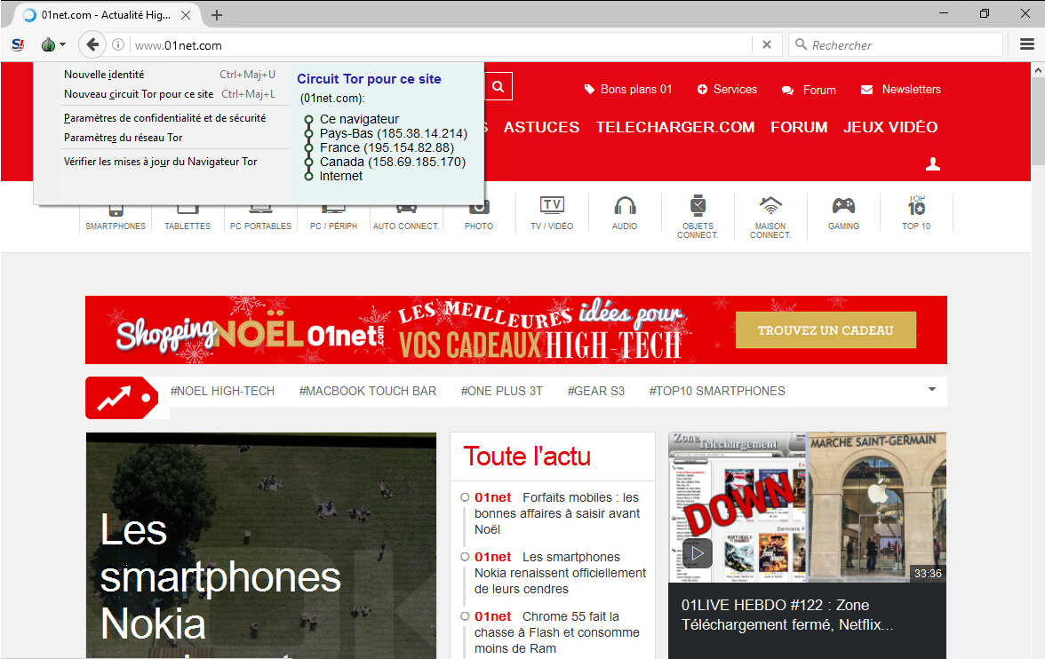Open the AUTO CONNECT. category
The image size is (1045, 659).
click(406, 218)
